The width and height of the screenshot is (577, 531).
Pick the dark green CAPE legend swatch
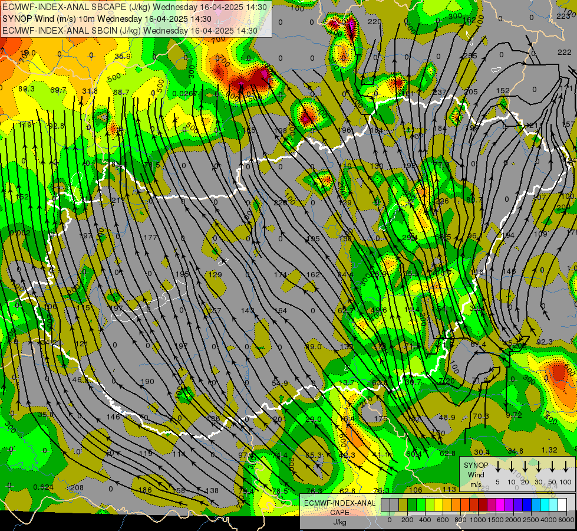pos(412,505)
